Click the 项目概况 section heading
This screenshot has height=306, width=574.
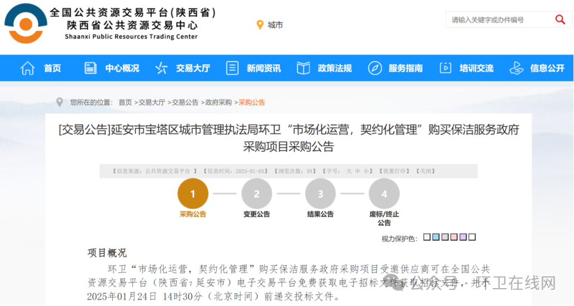107,253
